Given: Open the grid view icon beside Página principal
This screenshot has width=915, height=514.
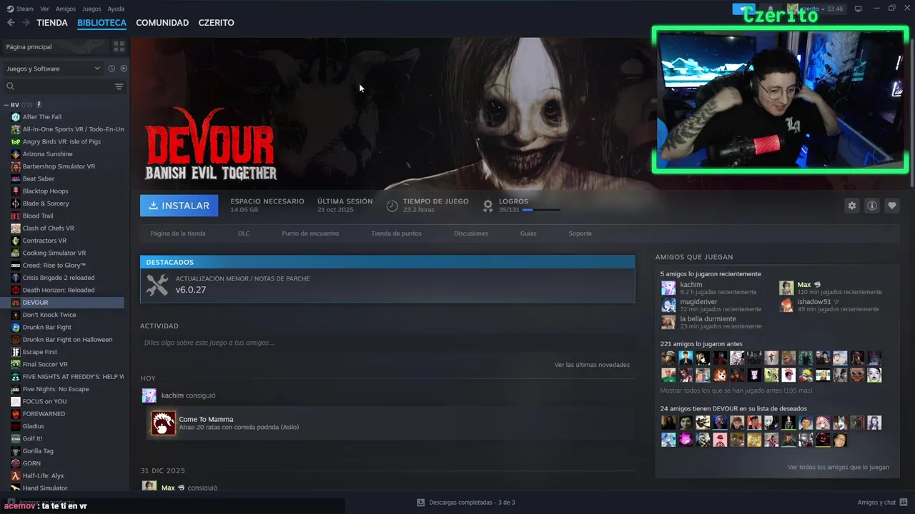Looking at the screenshot, I should pyautogui.click(x=119, y=46).
